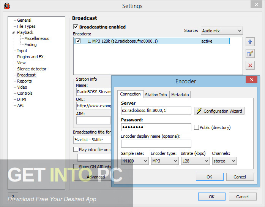Viewport: 265px width, 207px height.
Task: Toggle Play intro file checkbox
Action: 76,150
